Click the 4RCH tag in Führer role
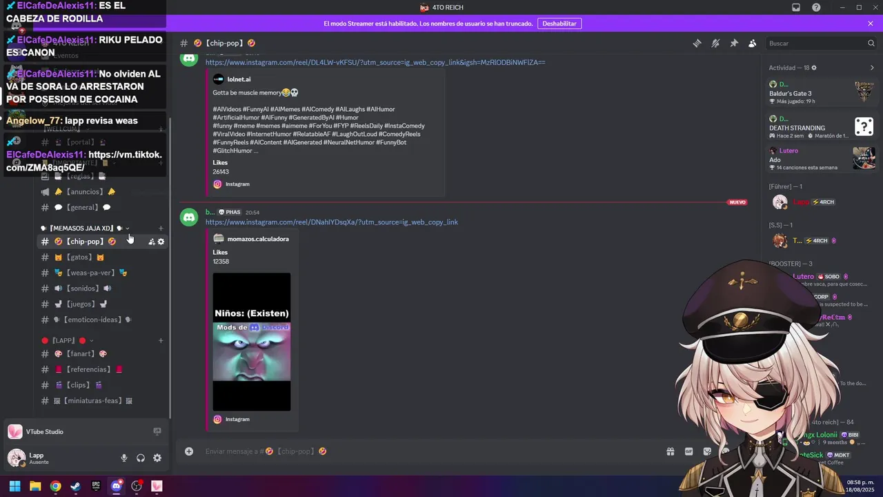This screenshot has width=883, height=497. [824, 202]
